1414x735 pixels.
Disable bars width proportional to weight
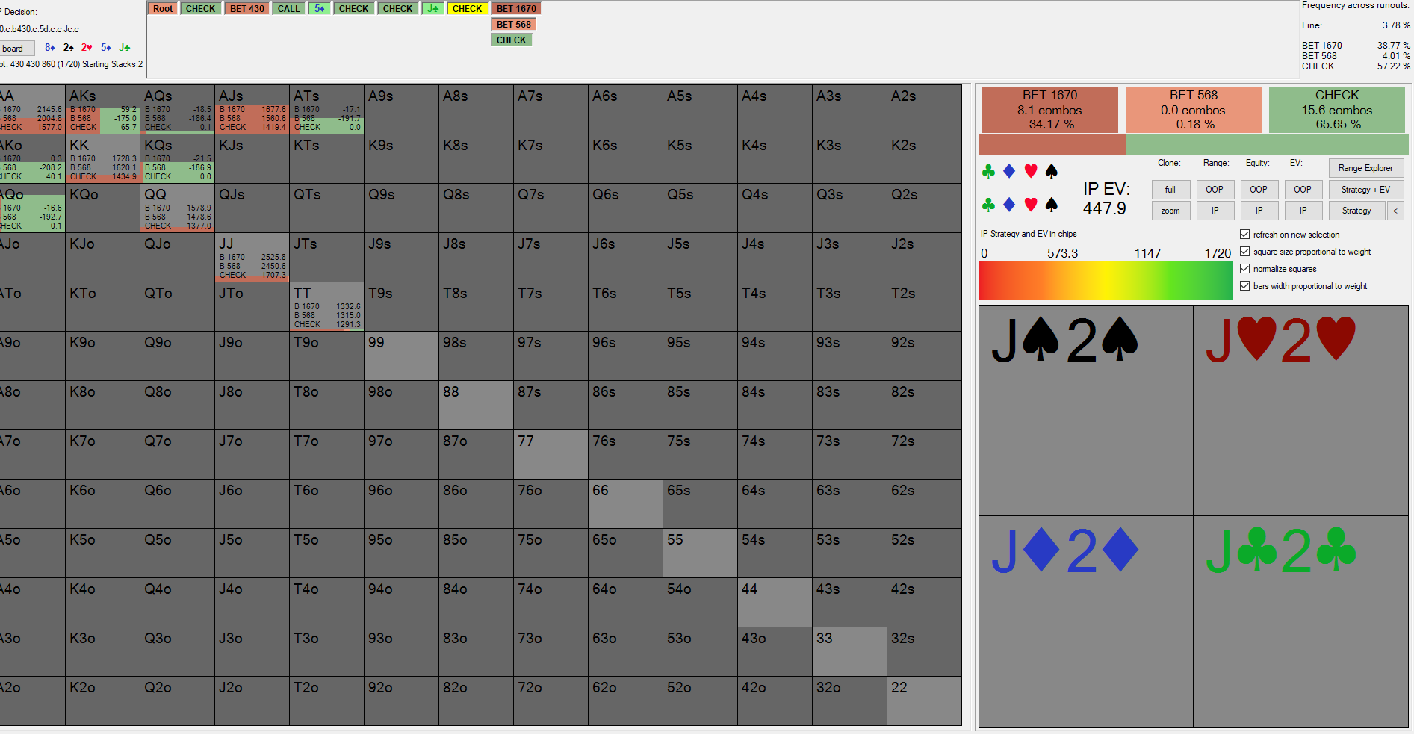coord(1244,286)
